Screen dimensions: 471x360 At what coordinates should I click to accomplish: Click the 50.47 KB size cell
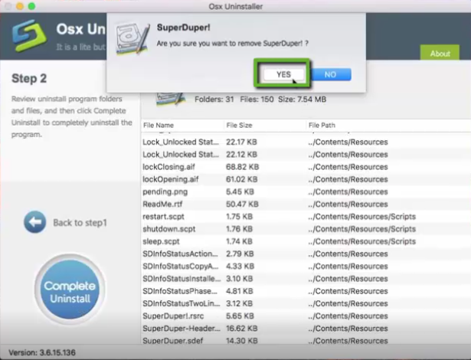pos(242,204)
